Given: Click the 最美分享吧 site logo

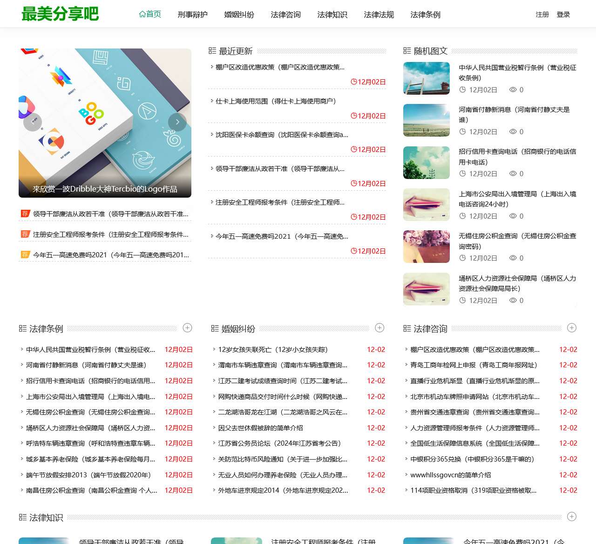Looking at the screenshot, I should tap(61, 14).
